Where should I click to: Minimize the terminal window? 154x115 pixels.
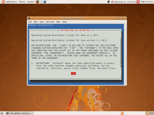click(x=116, y=18)
